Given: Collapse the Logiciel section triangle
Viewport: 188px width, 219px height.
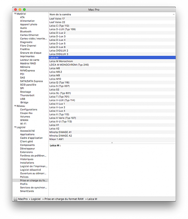Looking at the screenshot, I should click(x=15, y=127).
